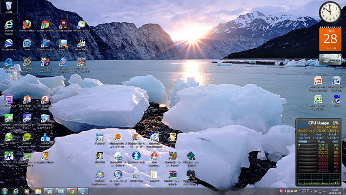Screen dimensions: 346x195
Task: Open the Action Center flag tray icon
Action: [316, 191]
